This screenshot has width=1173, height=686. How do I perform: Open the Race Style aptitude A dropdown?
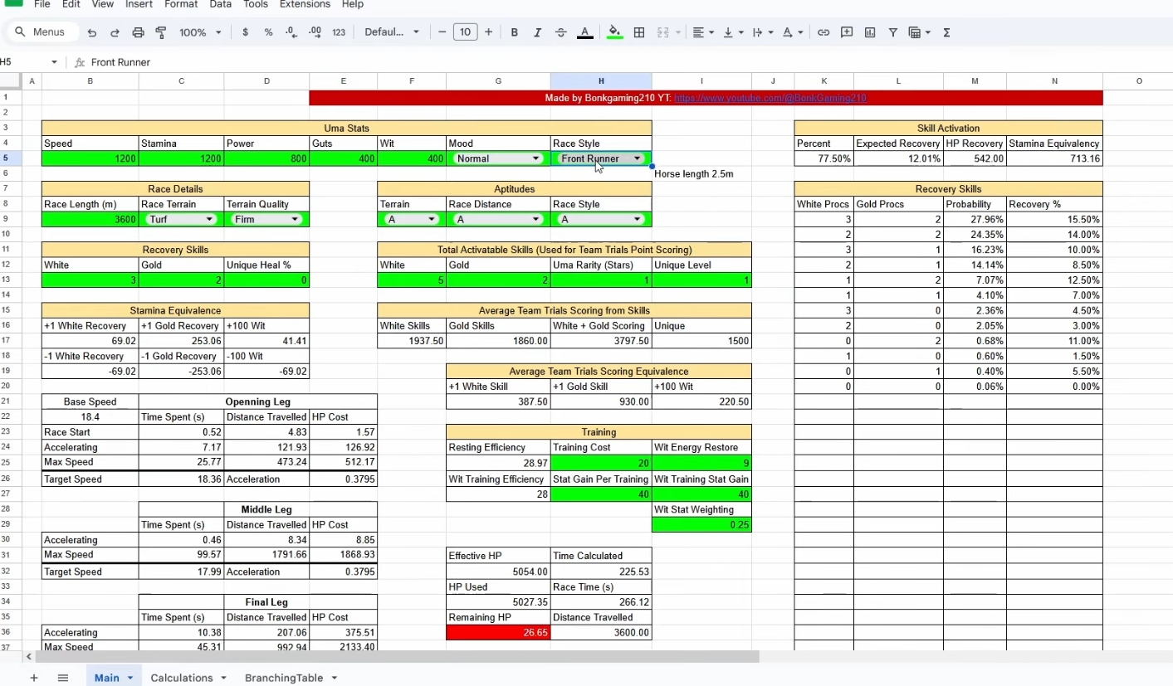click(x=601, y=220)
